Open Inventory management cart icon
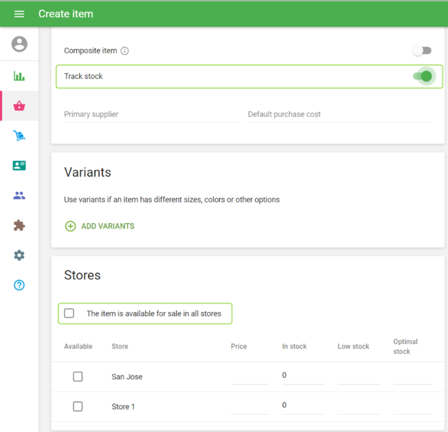Image resolution: width=448 pixels, height=432 pixels. coord(19,136)
